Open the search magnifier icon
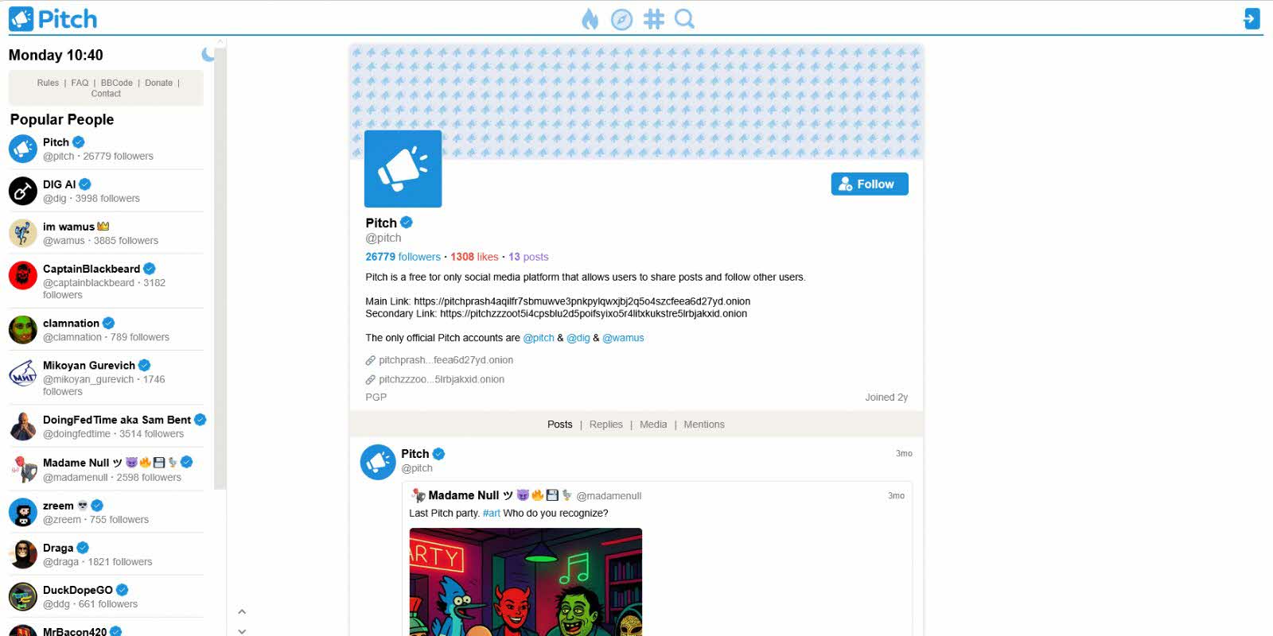 click(684, 19)
